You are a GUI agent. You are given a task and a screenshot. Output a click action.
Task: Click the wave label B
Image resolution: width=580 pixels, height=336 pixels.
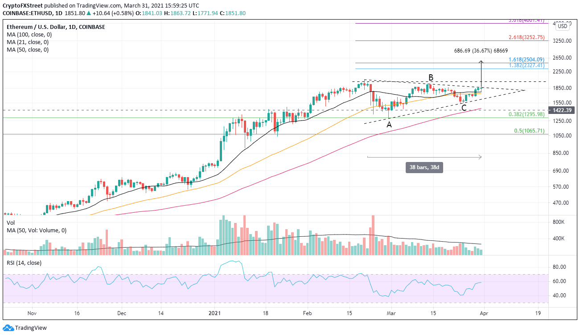431,77
